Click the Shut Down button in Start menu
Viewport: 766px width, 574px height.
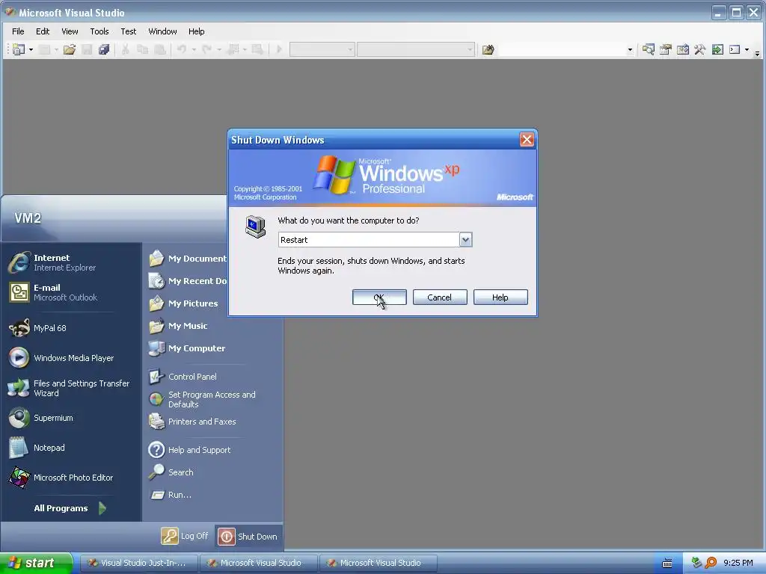pyautogui.click(x=248, y=536)
